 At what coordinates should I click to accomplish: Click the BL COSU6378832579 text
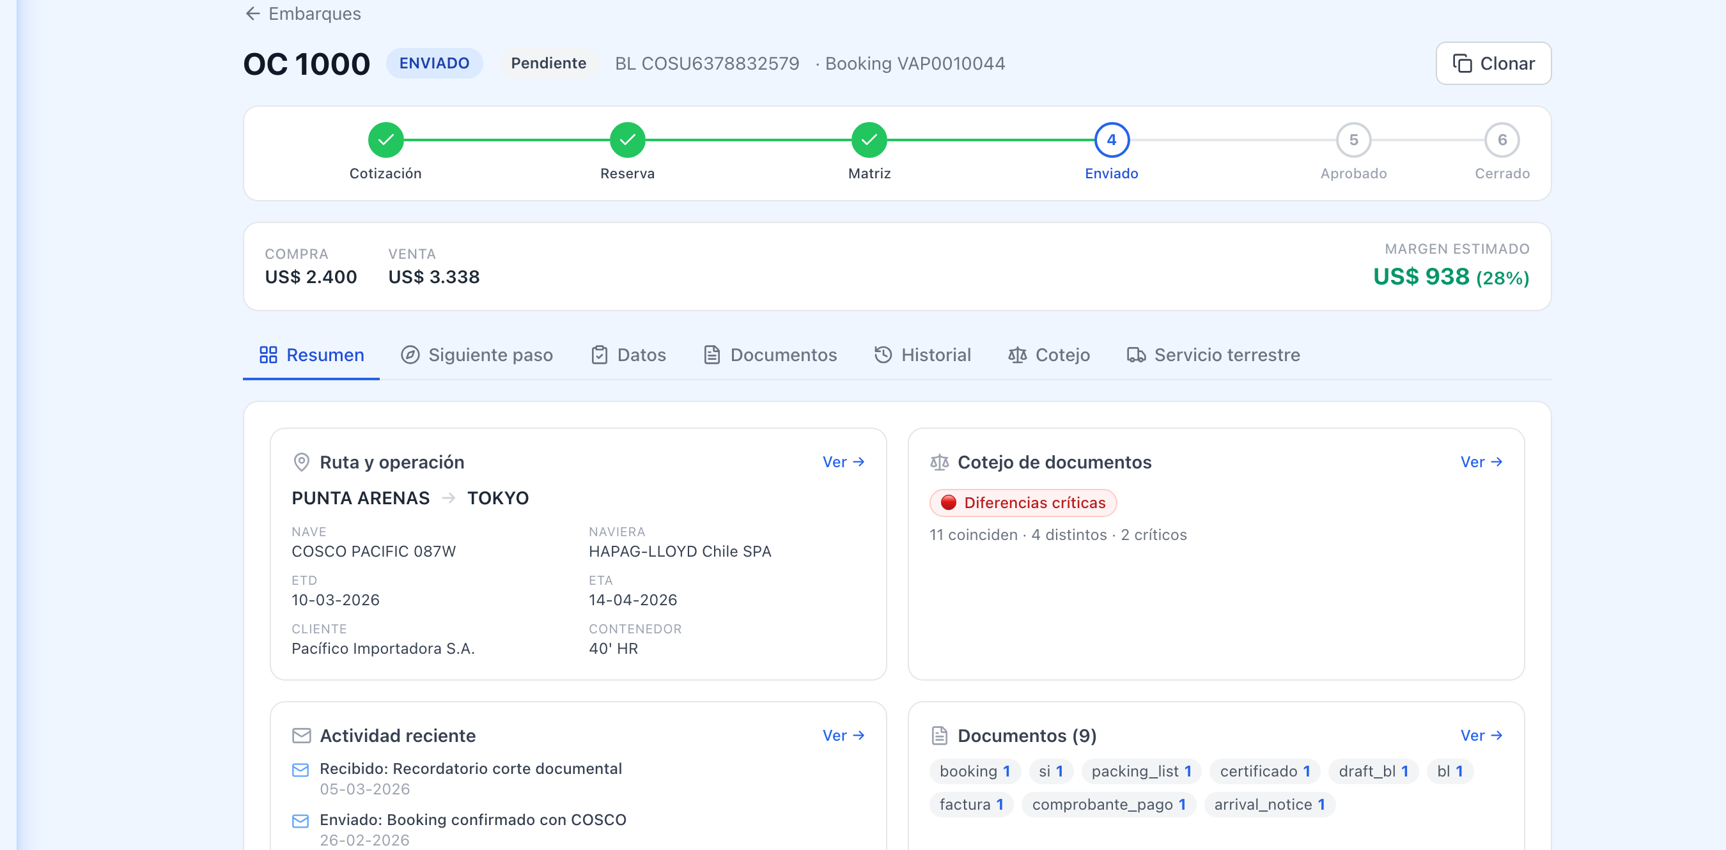707,64
